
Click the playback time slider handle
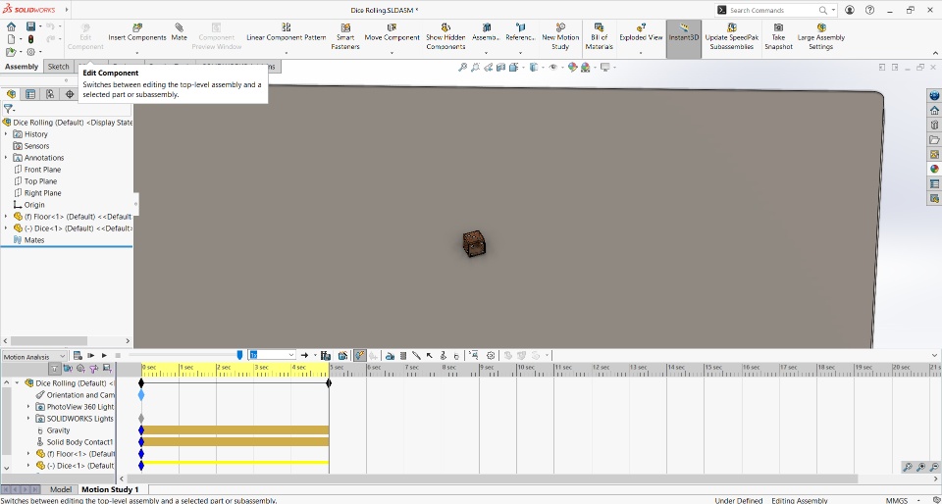240,355
